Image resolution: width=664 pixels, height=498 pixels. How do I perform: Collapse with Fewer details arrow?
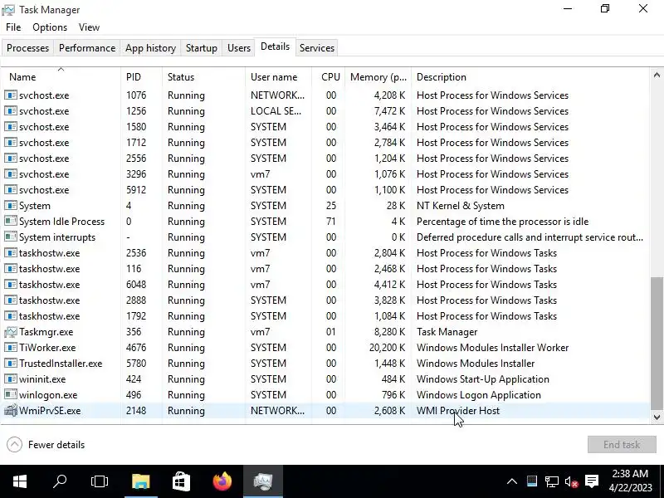point(14,445)
